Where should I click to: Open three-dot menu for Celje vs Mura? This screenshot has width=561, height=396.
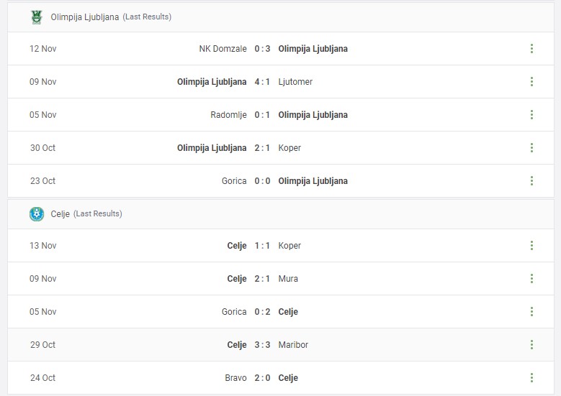tap(531, 279)
